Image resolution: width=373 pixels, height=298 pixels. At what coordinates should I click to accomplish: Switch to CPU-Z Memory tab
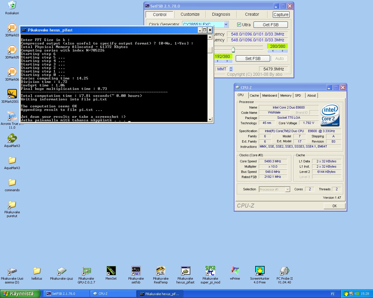pyautogui.click(x=286, y=95)
